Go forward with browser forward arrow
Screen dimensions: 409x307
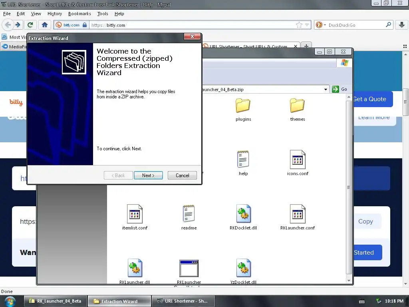(x=18, y=25)
